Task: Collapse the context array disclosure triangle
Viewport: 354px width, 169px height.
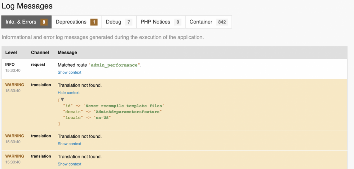Action: 63,100
